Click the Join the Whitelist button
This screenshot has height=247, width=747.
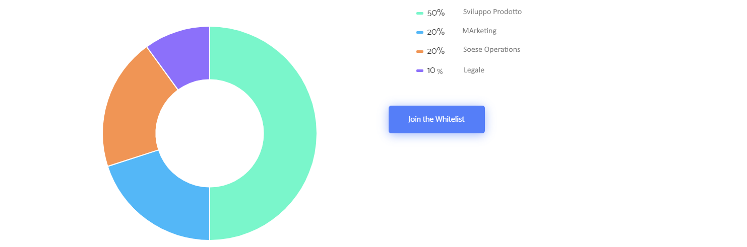(437, 119)
